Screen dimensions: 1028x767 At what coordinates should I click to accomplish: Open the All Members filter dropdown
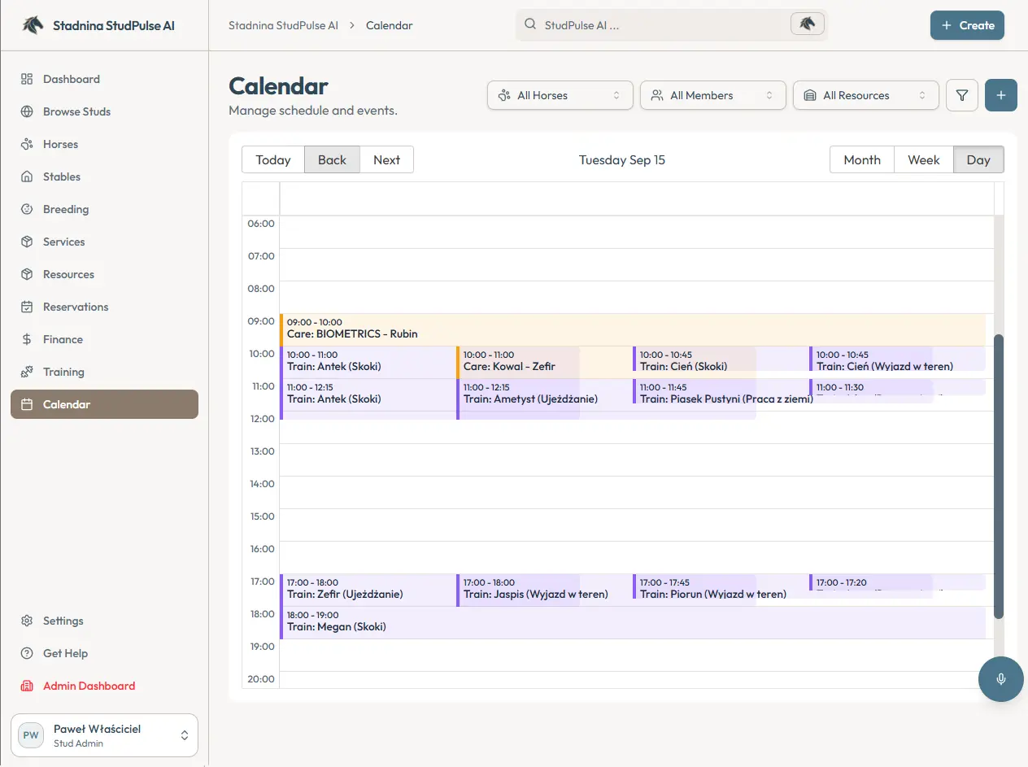tap(712, 95)
